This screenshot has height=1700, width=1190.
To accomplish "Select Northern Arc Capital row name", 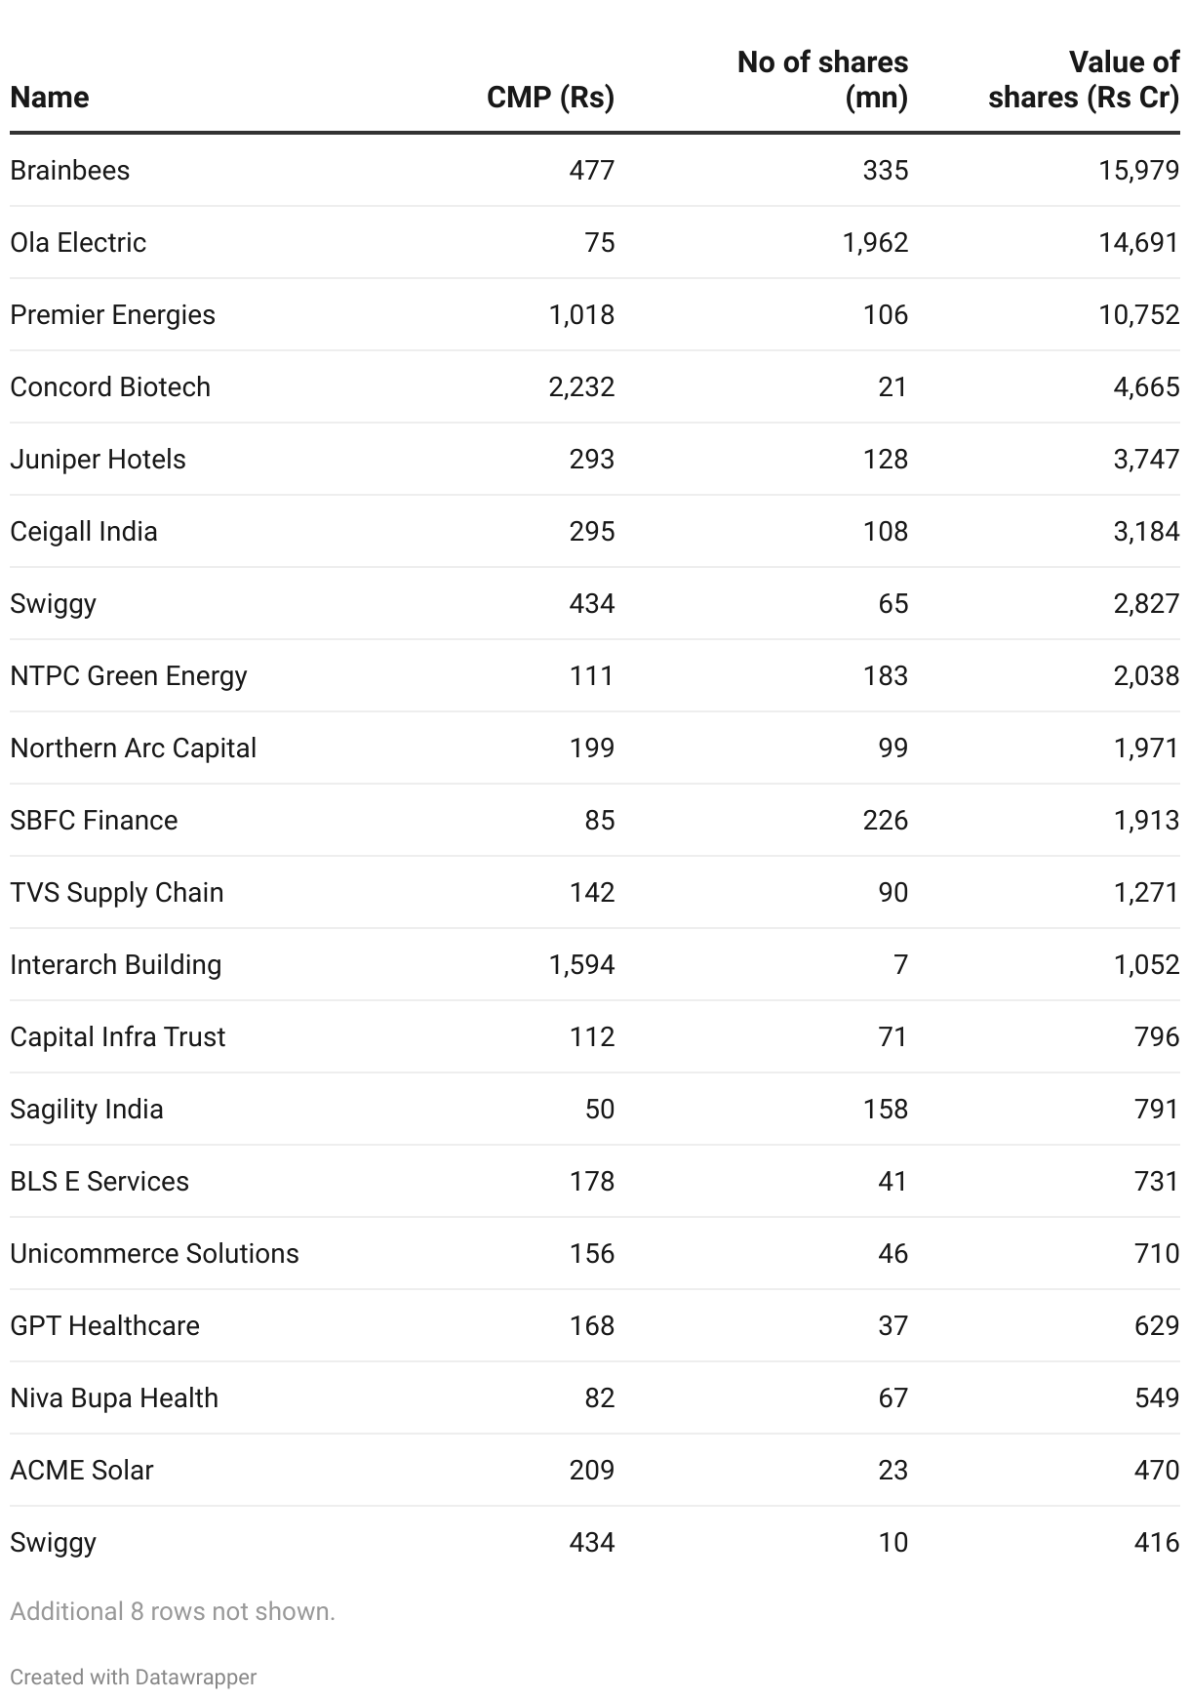I will point(134,749).
